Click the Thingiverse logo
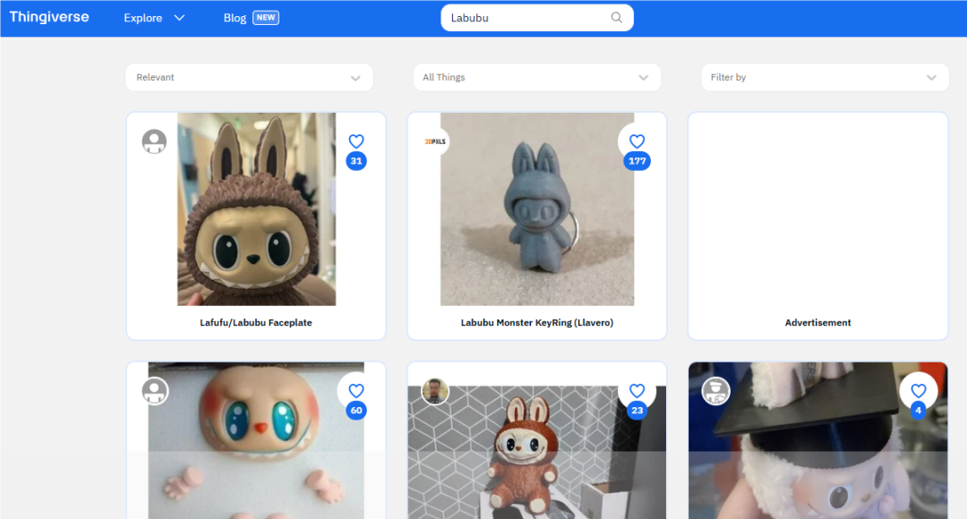Image resolution: width=967 pixels, height=519 pixels. [49, 17]
